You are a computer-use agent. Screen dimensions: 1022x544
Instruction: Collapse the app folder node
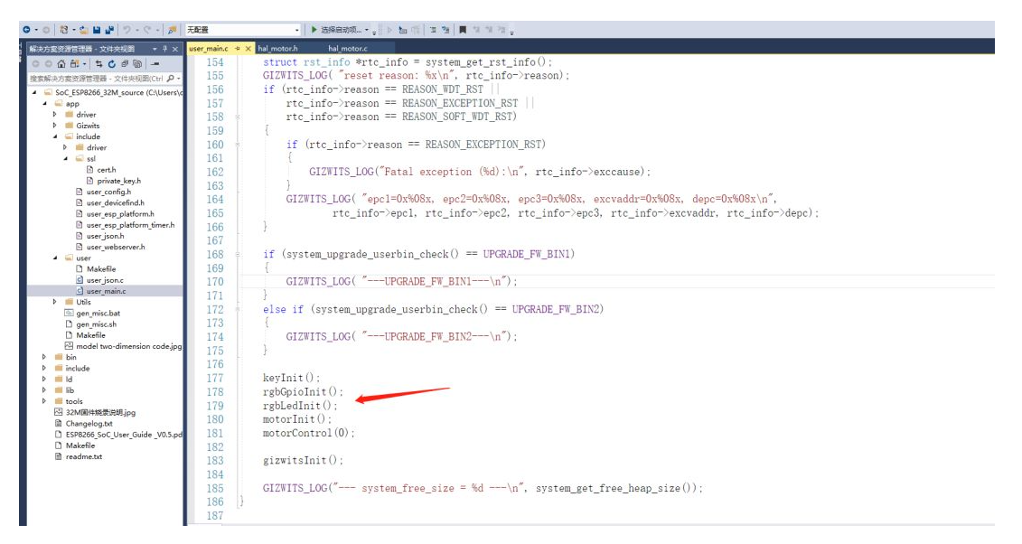pyautogui.click(x=45, y=104)
